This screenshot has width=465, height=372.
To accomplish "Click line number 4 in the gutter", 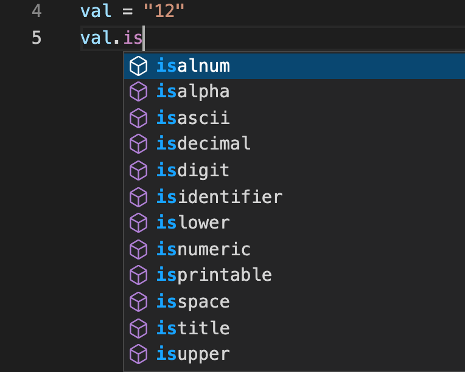I will tap(37, 12).
